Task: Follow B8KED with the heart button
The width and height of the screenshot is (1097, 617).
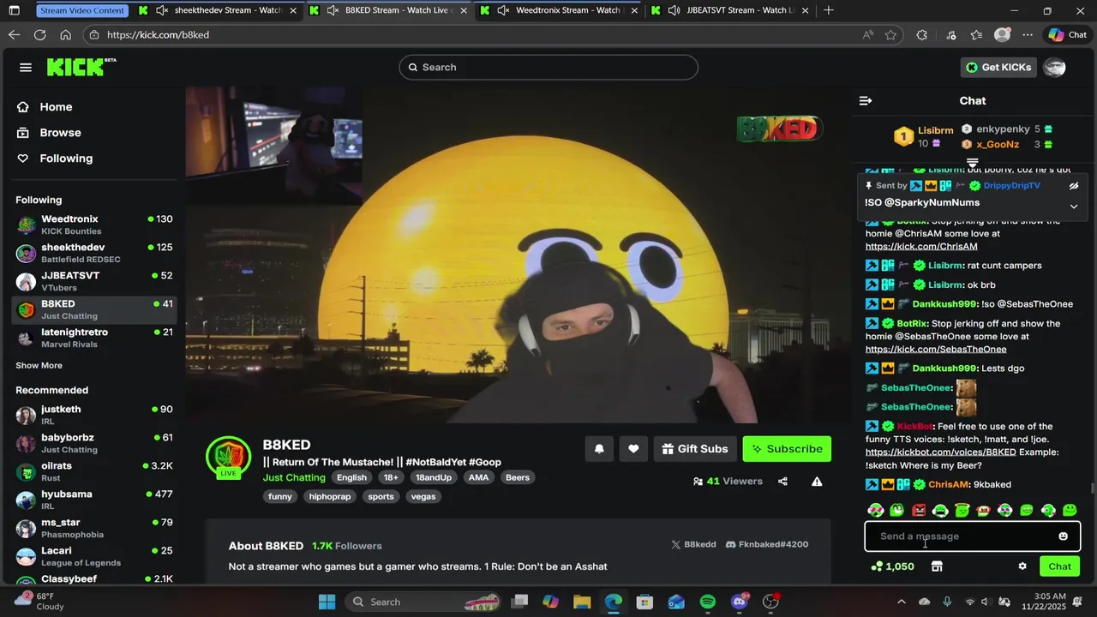Action: 633,449
